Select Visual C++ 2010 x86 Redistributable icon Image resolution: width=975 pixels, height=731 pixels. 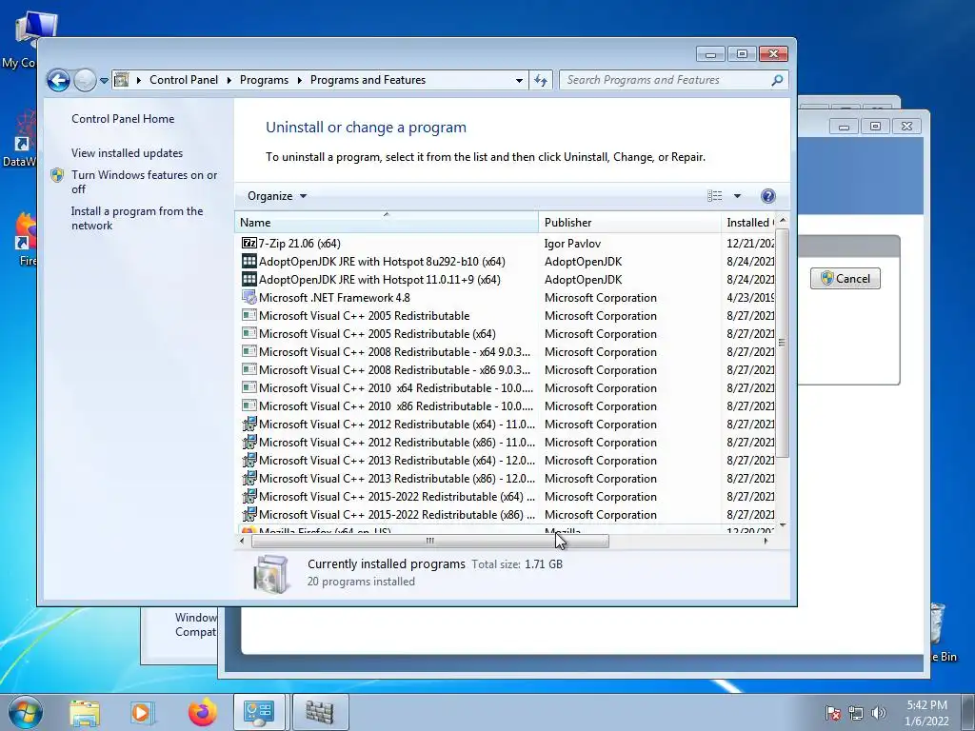click(249, 405)
